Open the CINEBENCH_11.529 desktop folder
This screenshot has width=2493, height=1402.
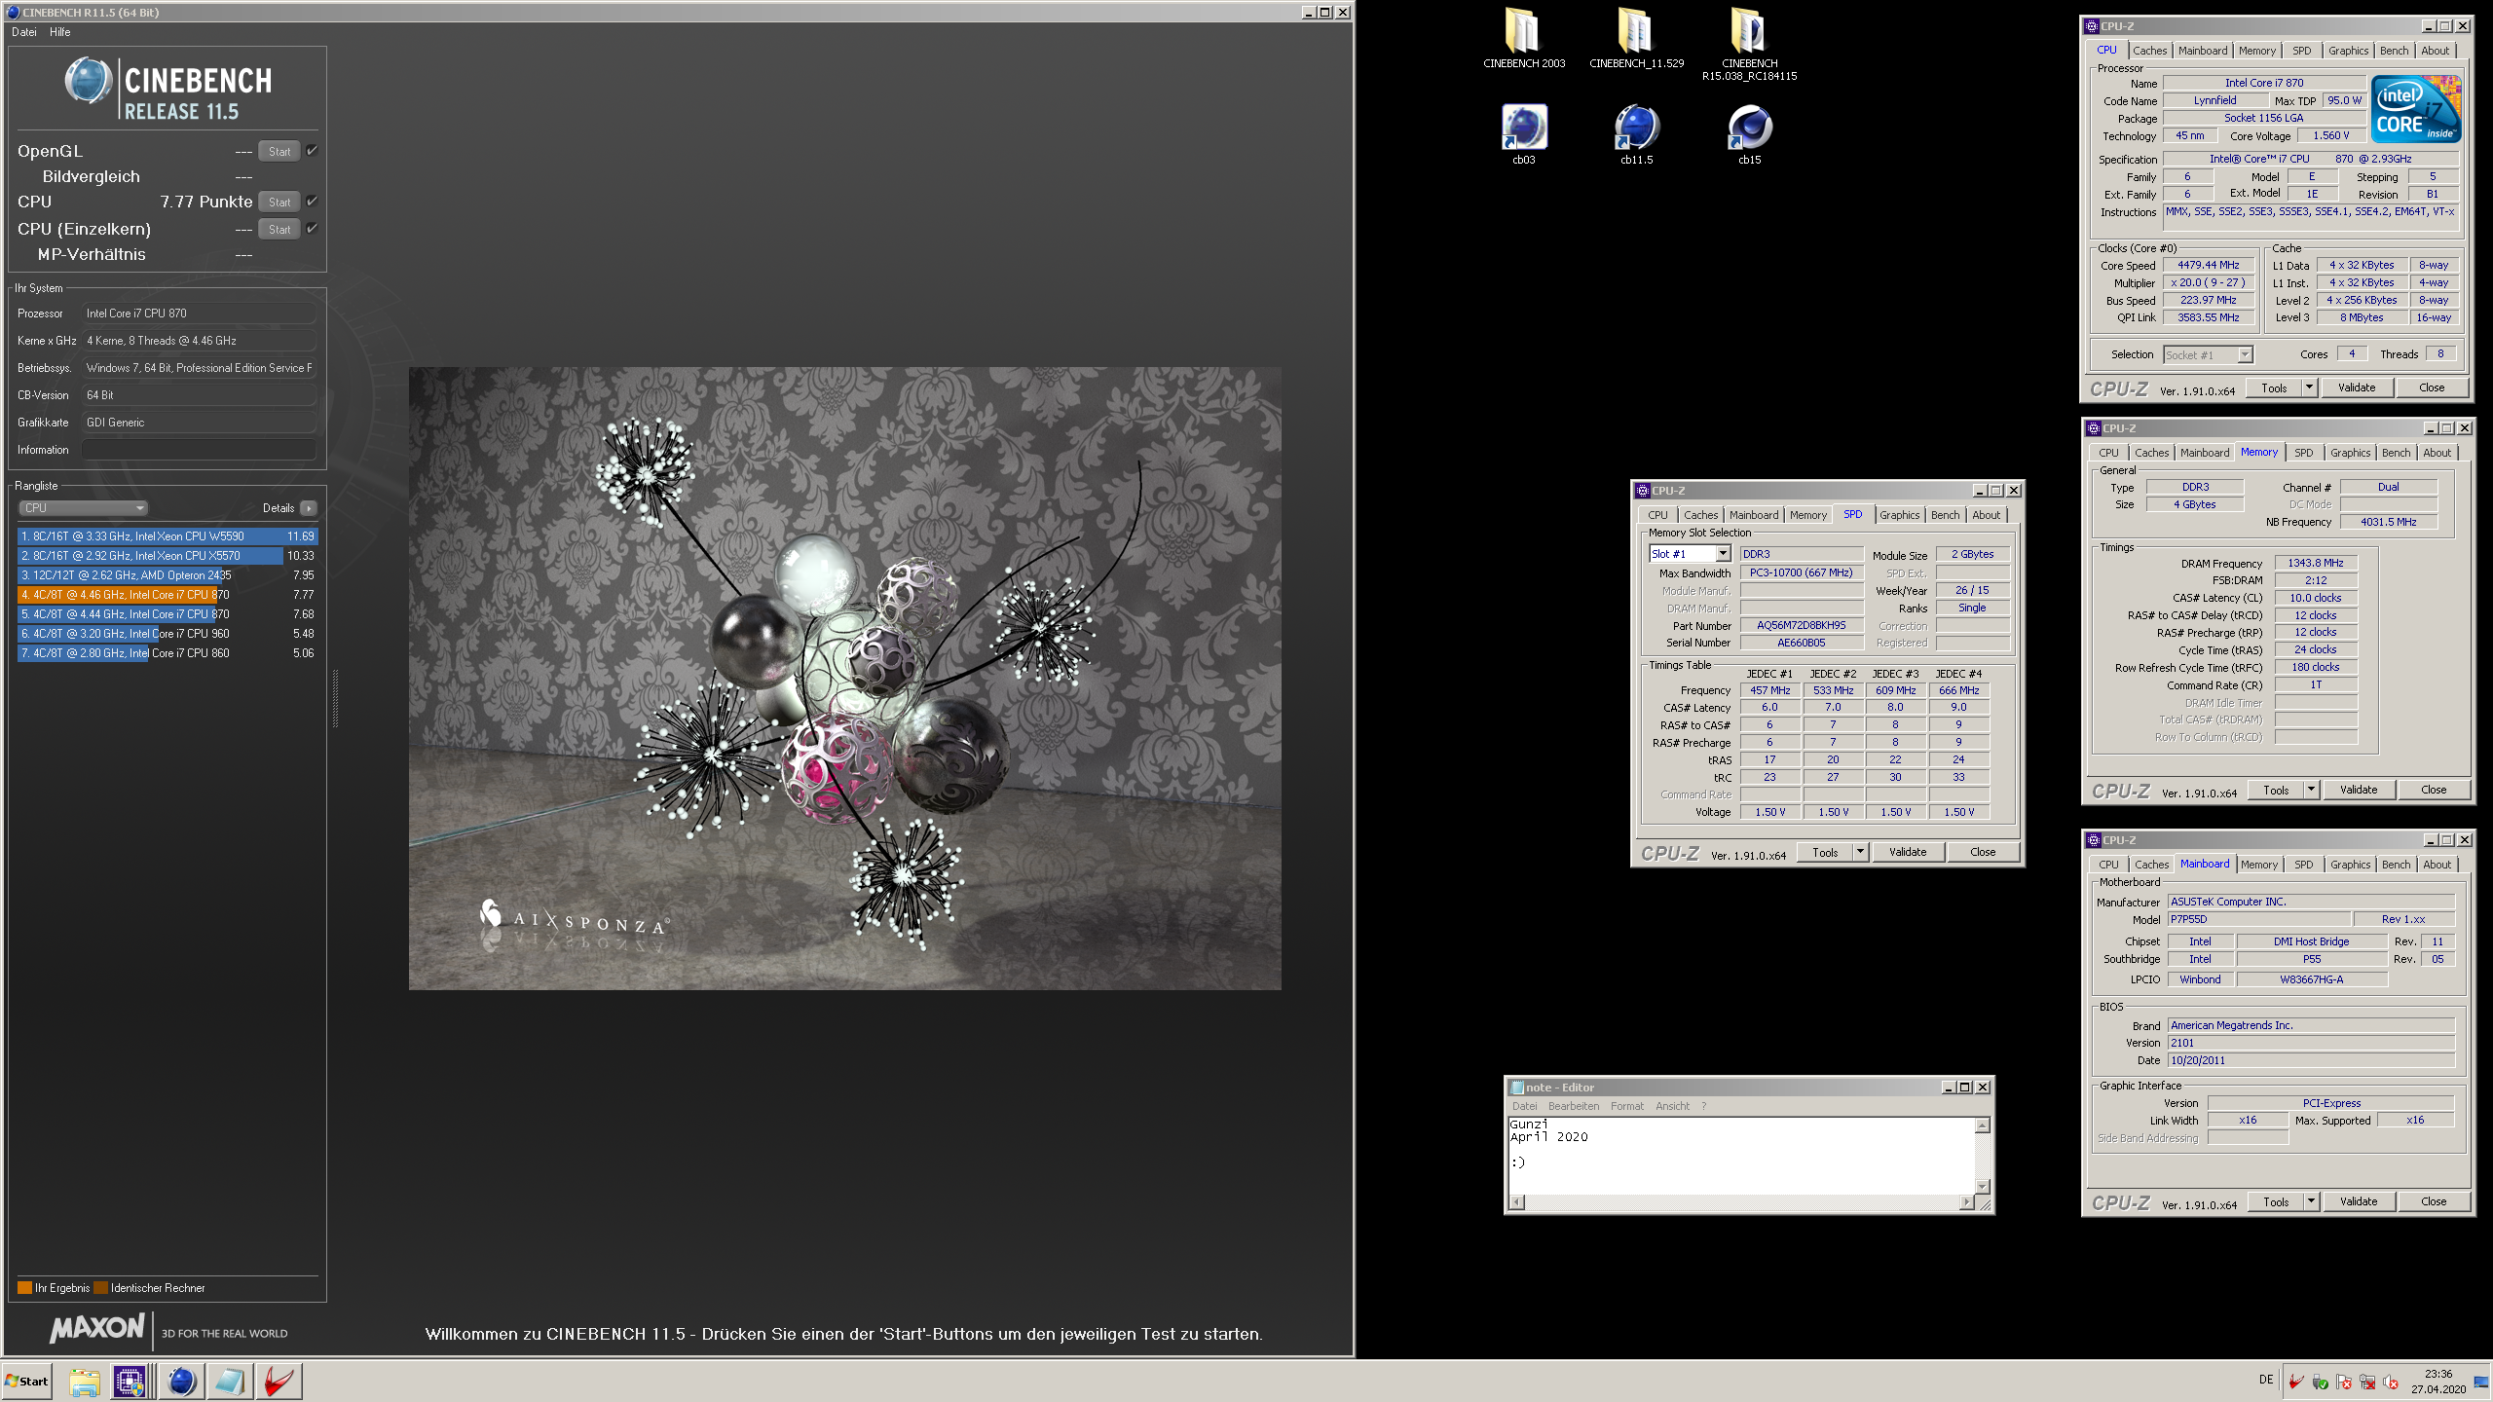click(1636, 37)
